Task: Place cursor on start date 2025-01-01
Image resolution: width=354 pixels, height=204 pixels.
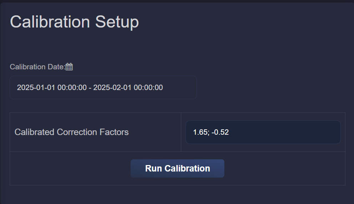Action: (x=36, y=88)
